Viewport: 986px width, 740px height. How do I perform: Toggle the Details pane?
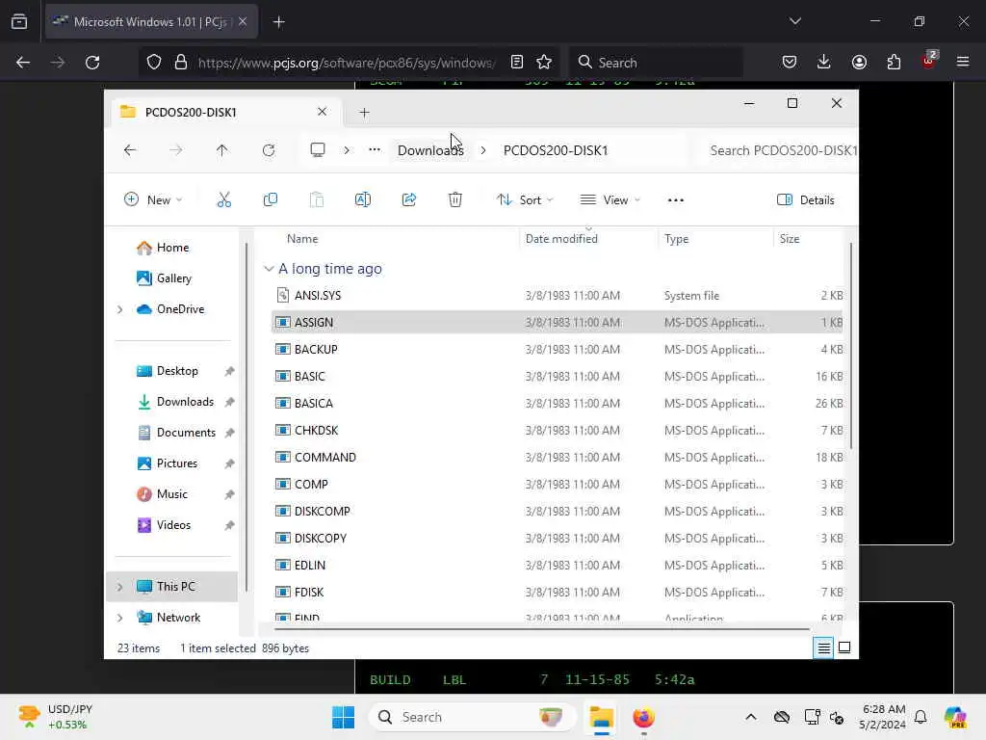pyautogui.click(x=806, y=200)
